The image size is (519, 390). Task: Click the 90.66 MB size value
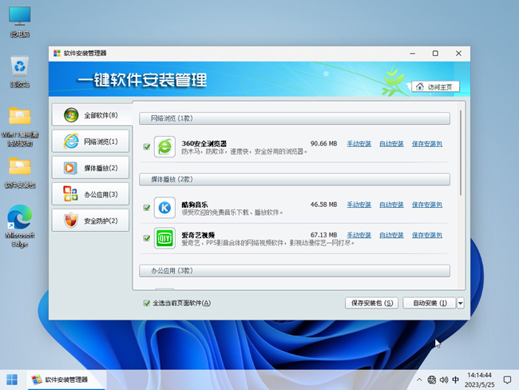point(323,144)
